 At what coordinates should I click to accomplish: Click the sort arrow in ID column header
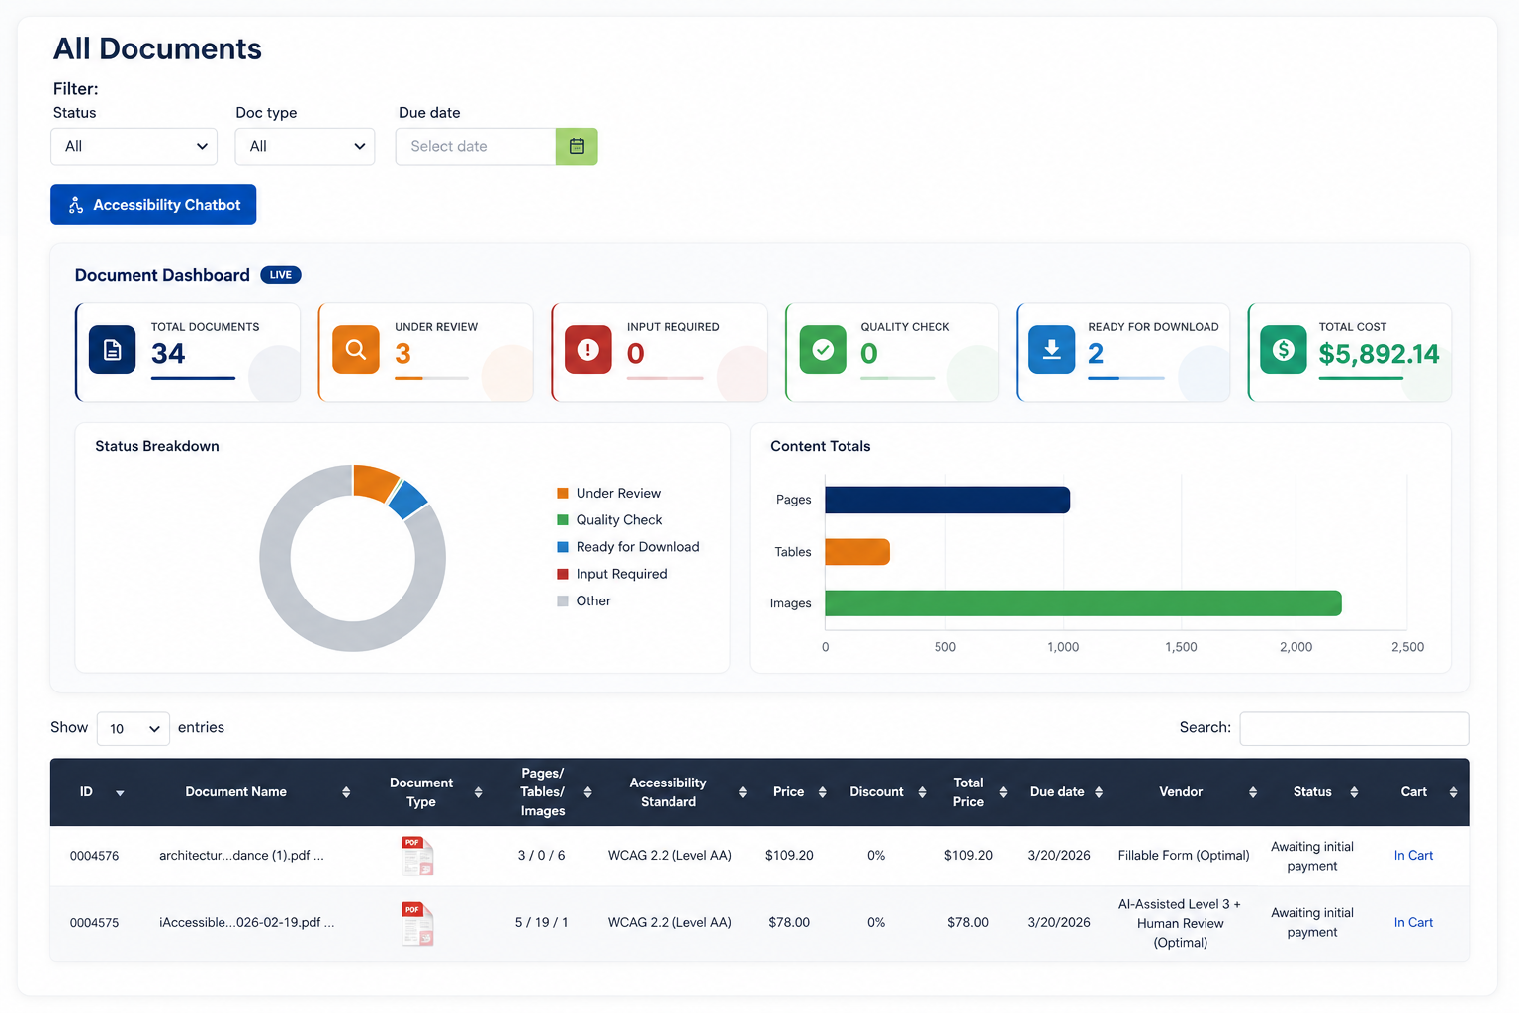coord(120,792)
